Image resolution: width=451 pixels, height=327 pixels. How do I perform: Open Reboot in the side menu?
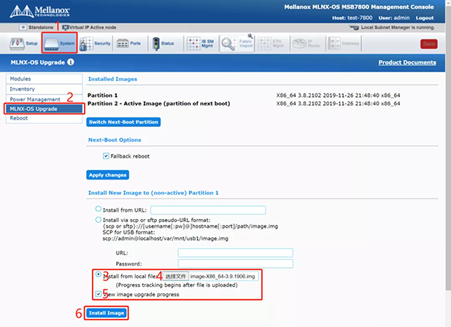tap(44, 118)
